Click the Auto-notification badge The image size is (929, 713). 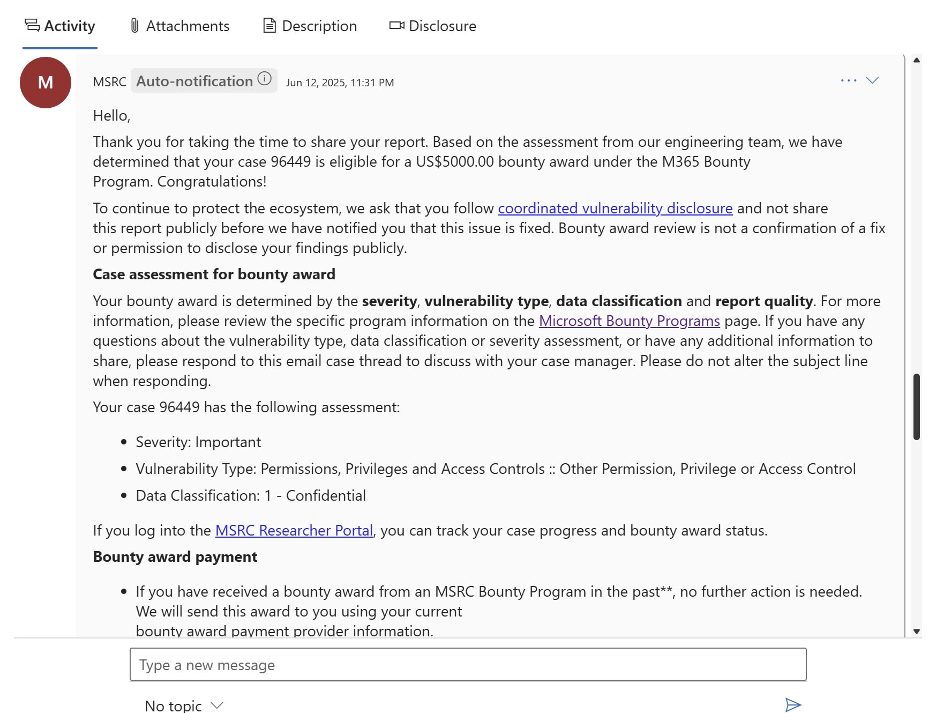(204, 80)
